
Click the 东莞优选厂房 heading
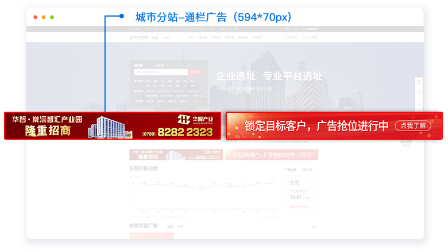pyautogui.click(x=144, y=226)
